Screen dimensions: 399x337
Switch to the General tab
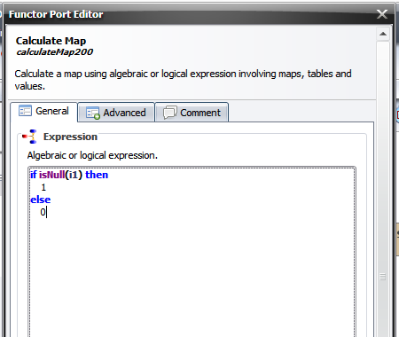click(43, 112)
